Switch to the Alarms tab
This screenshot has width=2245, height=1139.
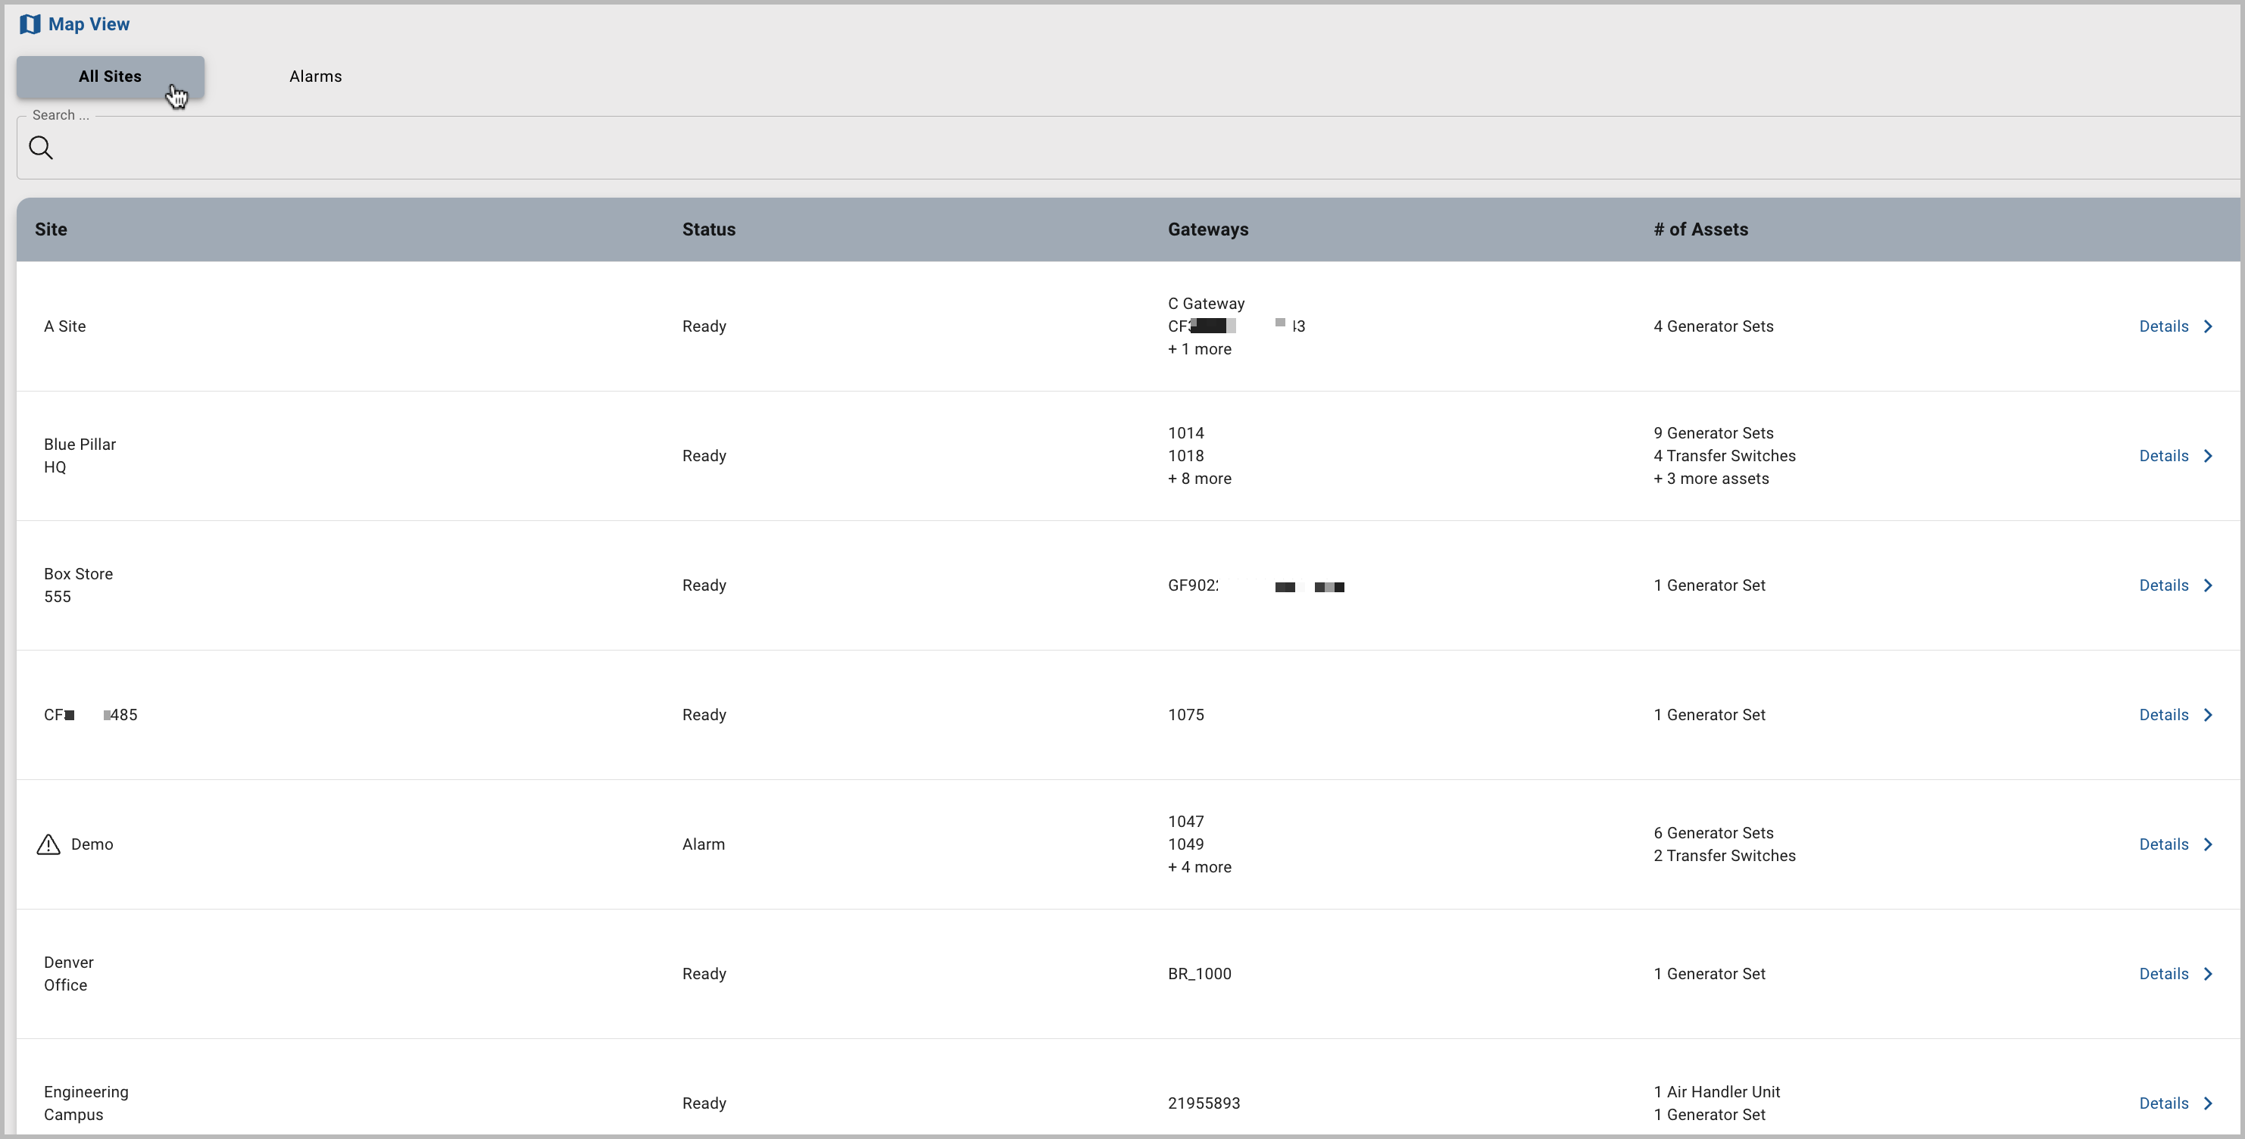coord(314,76)
